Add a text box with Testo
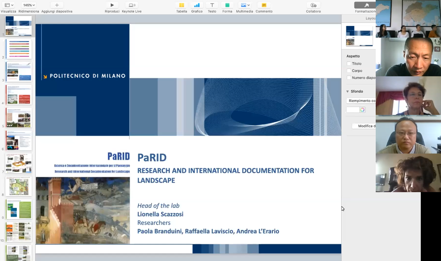 pos(212,5)
